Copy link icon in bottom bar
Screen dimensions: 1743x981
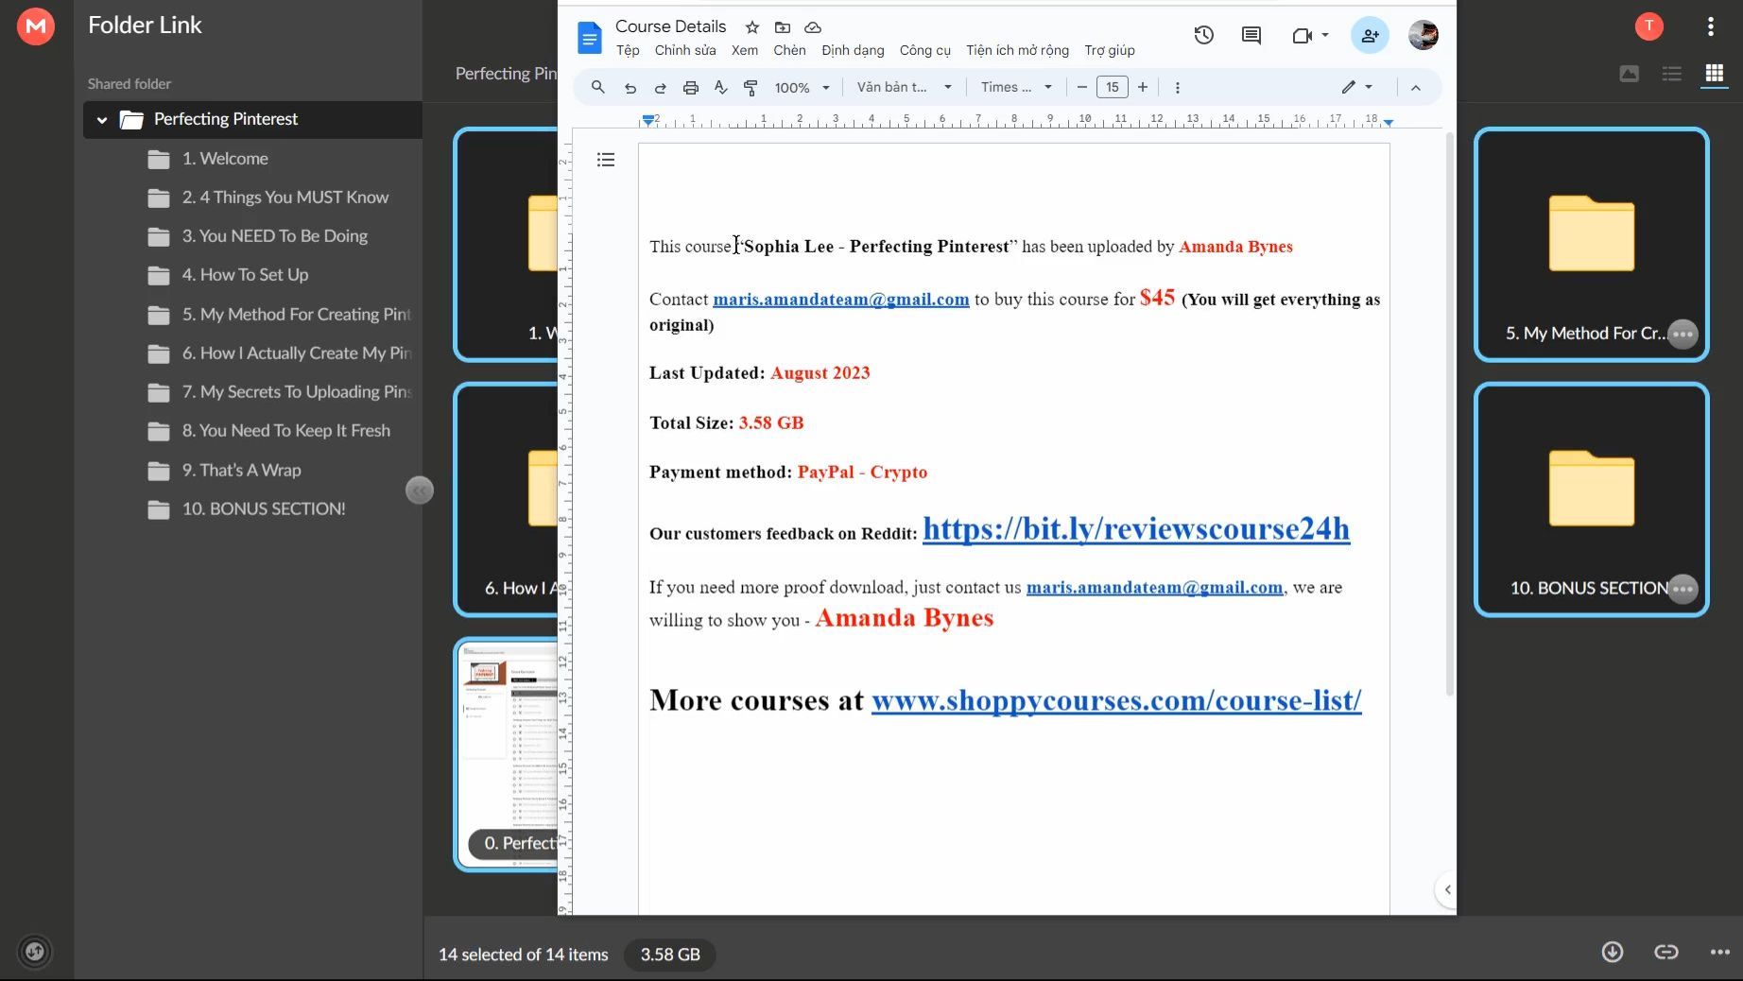[x=1666, y=952]
